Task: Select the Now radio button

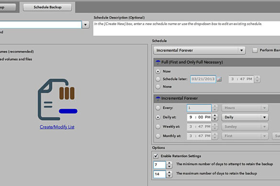Action: [x=158, y=72]
